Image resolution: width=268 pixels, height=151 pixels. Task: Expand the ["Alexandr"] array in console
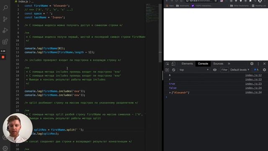click(170, 93)
